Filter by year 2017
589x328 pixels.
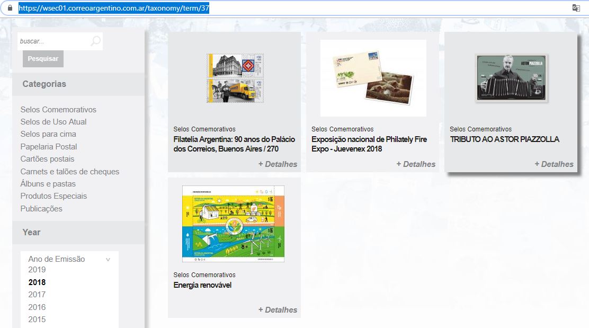(x=37, y=295)
